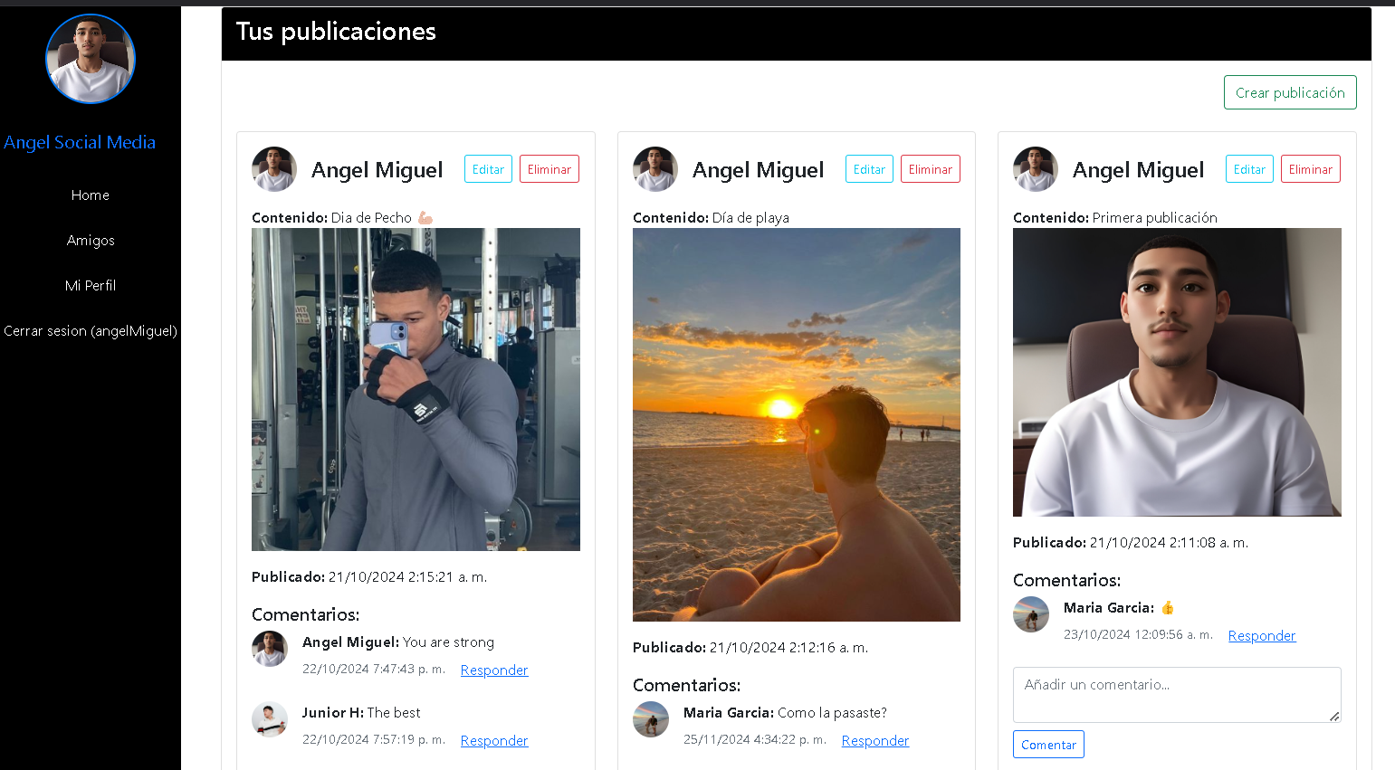Open Mi Perfil from the sidebar

click(90, 285)
